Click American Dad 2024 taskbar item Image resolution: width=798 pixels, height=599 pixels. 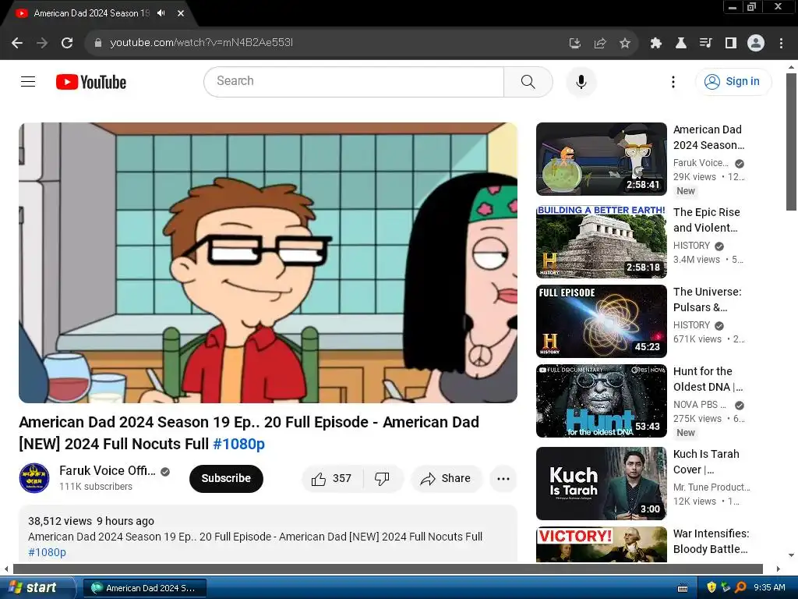[144, 588]
